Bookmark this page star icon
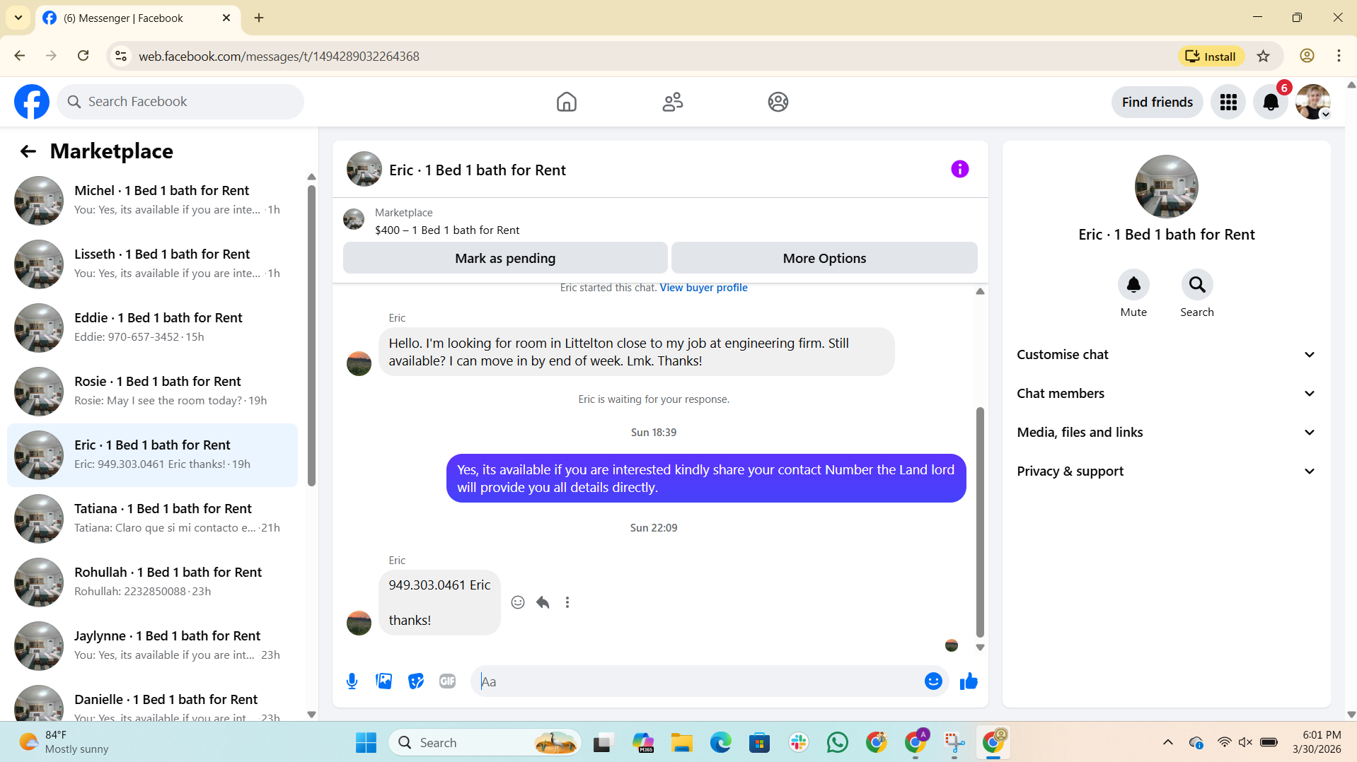Viewport: 1357px width, 762px height. coord(1263,57)
